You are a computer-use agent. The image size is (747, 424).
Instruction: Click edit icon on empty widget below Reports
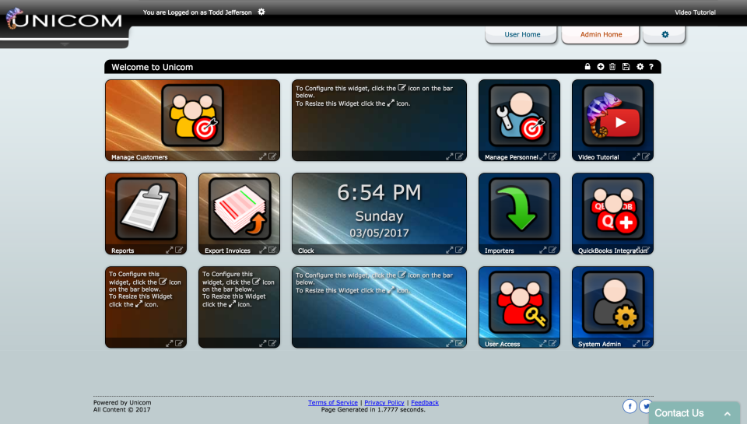click(179, 343)
